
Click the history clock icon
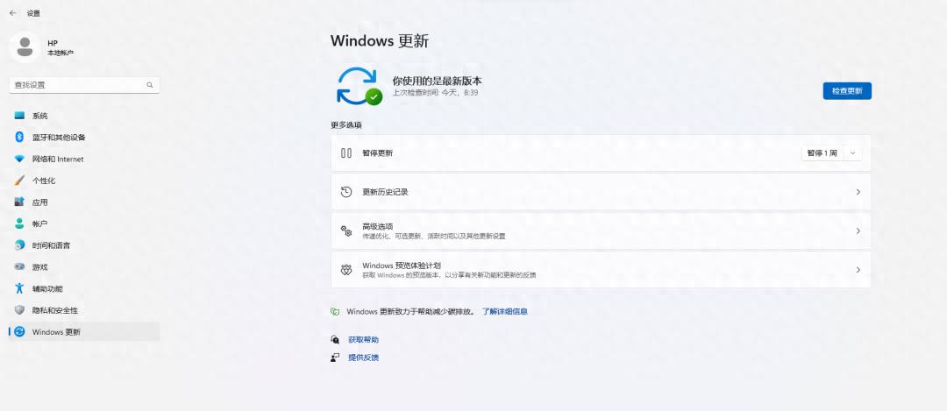point(346,192)
